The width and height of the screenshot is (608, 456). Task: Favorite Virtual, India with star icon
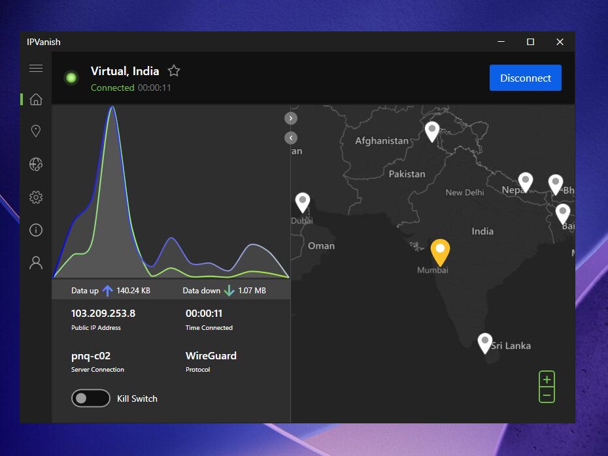click(174, 71)
